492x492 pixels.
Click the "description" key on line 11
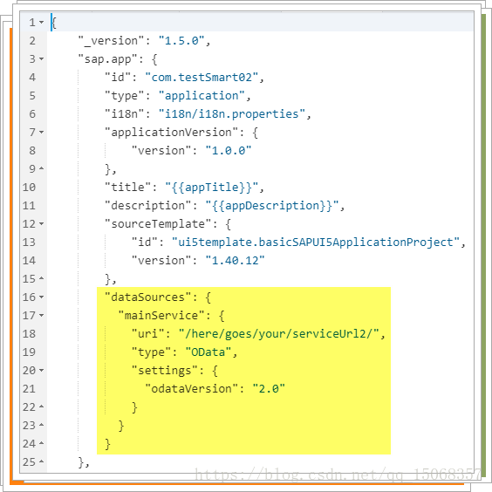[148, 206]
